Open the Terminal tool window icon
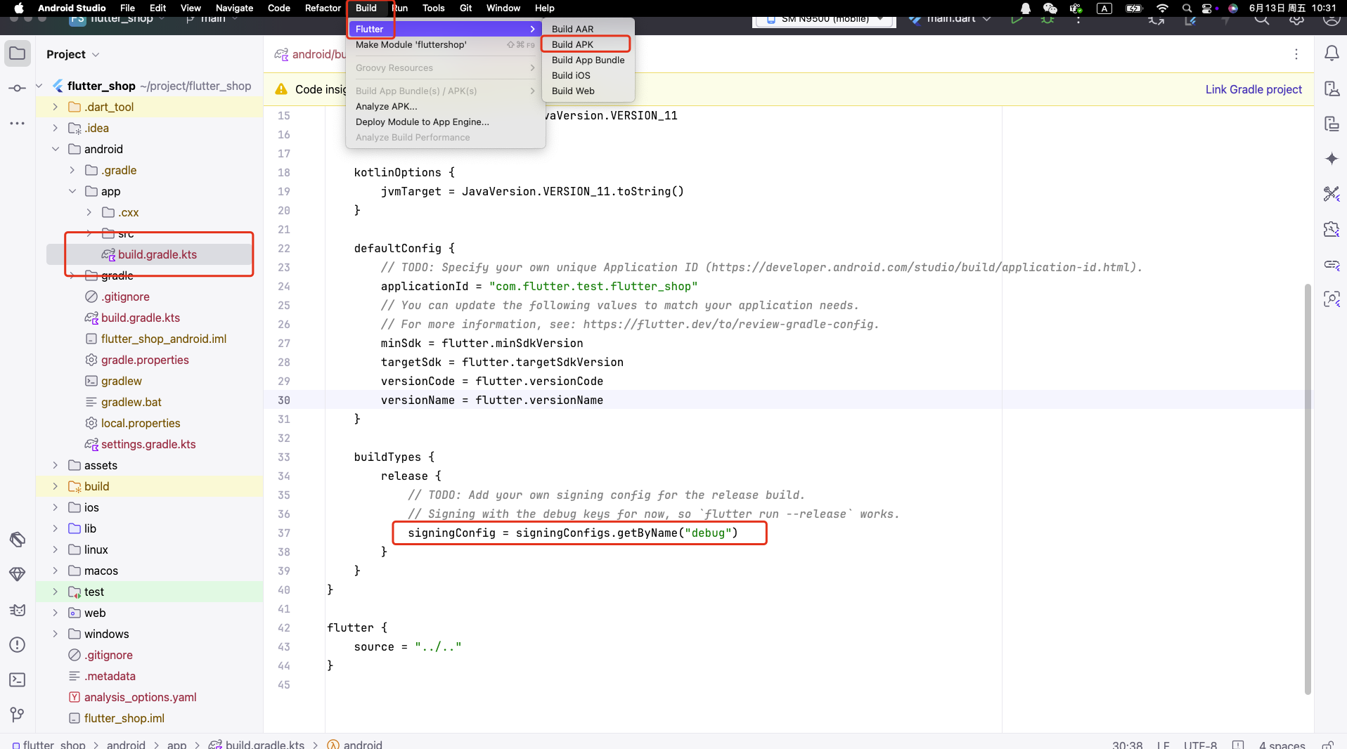1347x749 pixels. [18, 680]
